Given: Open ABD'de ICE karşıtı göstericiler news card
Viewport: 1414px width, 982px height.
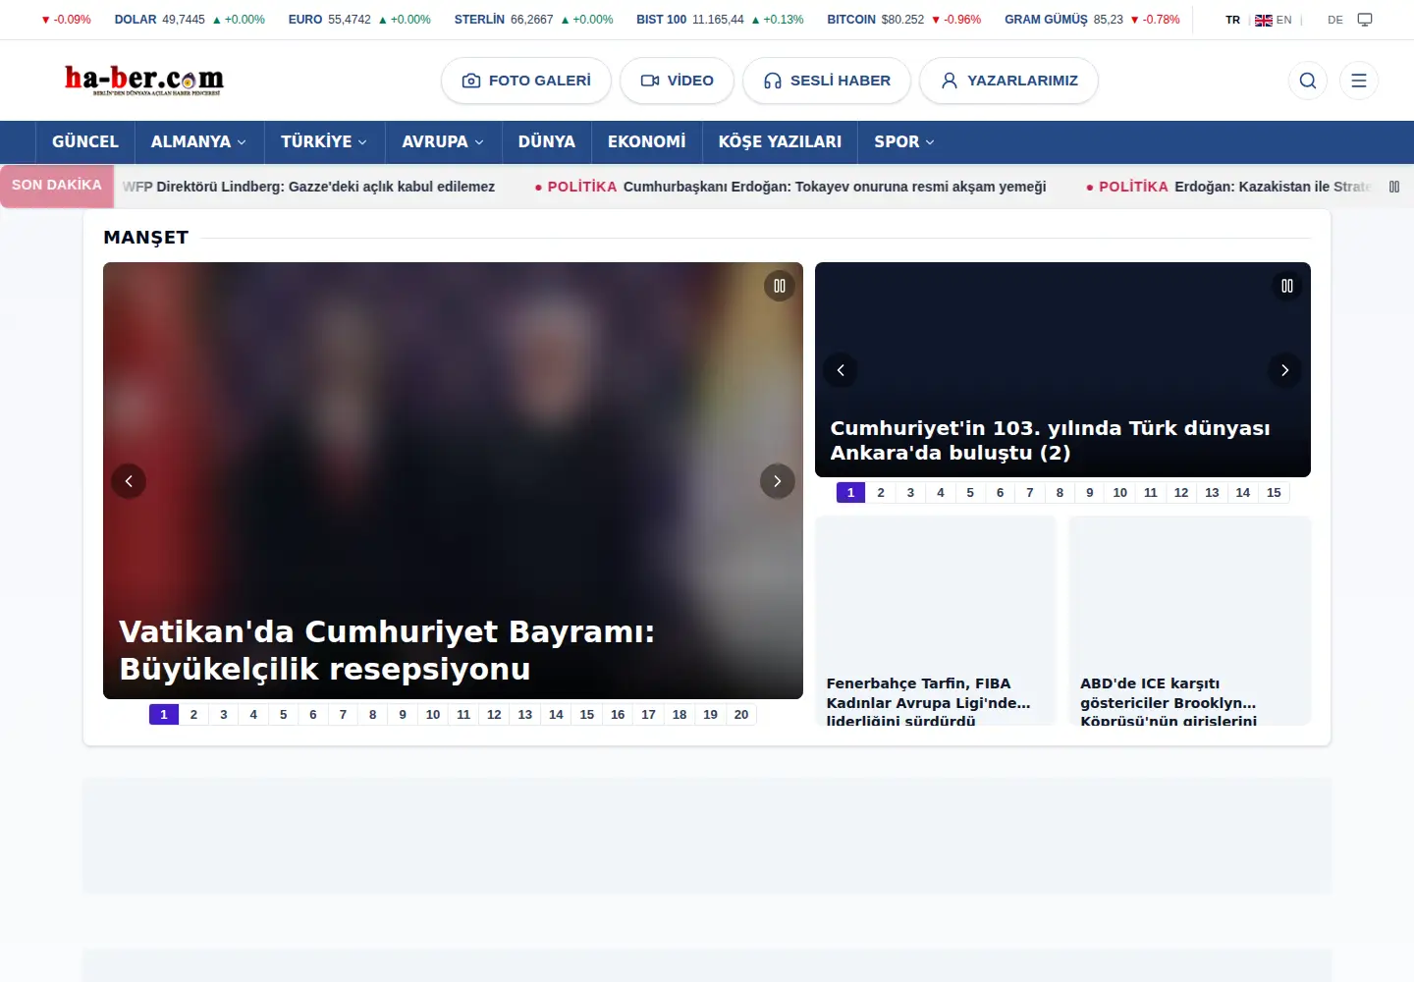Looking at the screenshot, I should click(x=1190, y=621).
